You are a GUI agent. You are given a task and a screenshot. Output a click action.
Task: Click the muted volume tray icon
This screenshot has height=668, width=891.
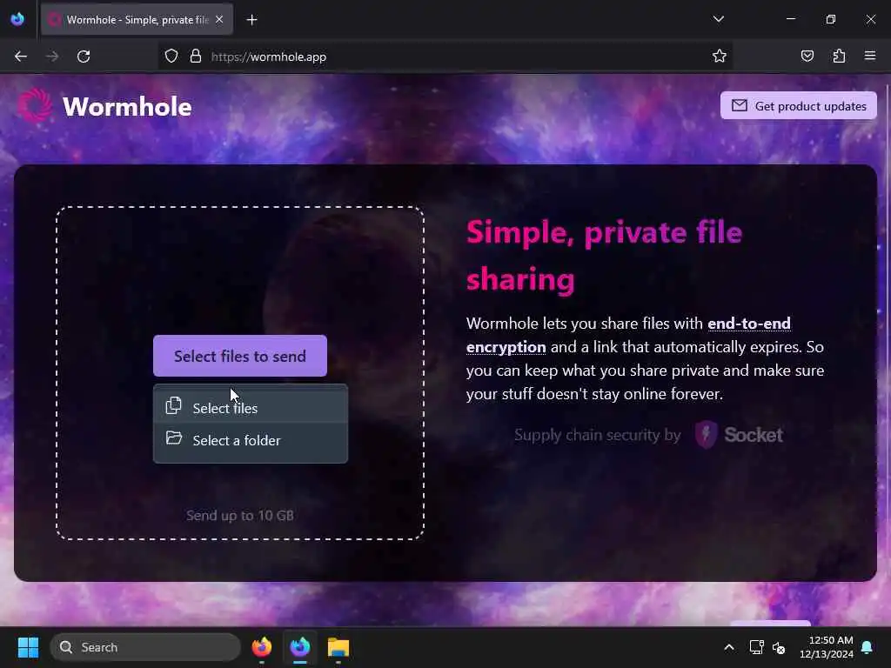779,647
